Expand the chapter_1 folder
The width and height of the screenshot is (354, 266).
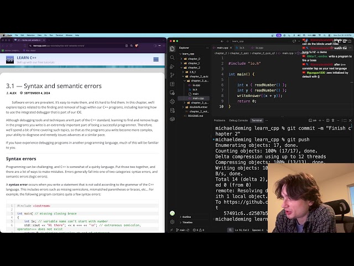(x=190, y=63)
